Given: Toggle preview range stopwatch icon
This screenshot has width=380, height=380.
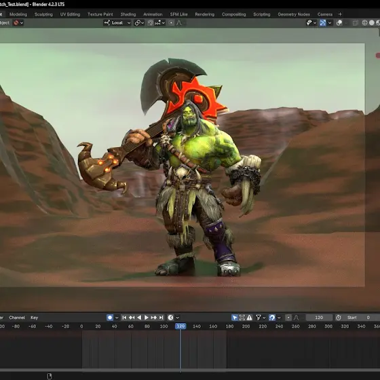Looking at the screenshot, I should (339, 318).
